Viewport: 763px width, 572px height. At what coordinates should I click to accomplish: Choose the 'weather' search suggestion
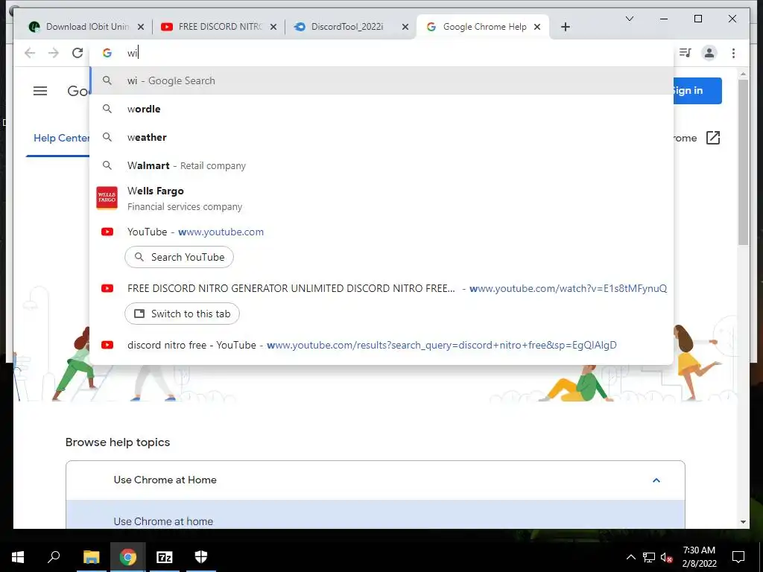(382, 137)
